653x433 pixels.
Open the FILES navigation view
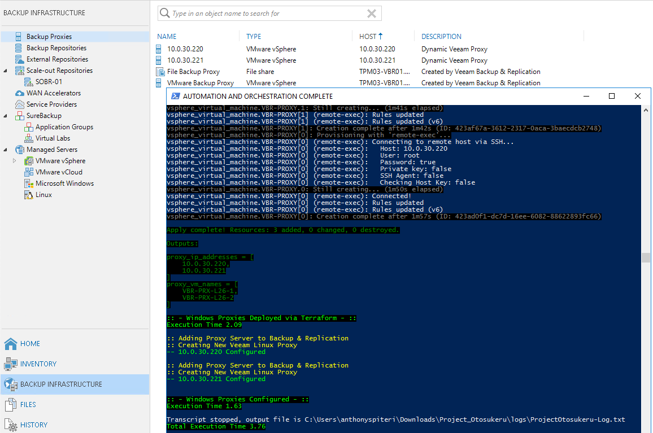(28, 405)
